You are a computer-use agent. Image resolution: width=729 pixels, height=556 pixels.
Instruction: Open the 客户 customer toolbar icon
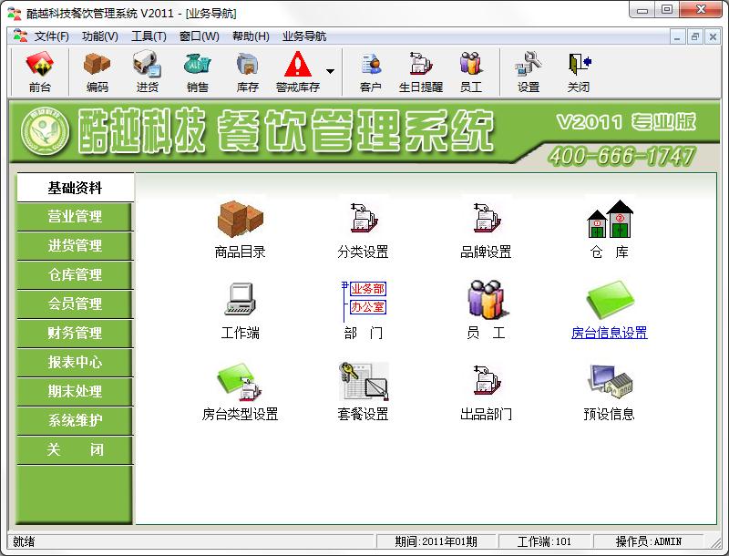[x=371, y=72]
